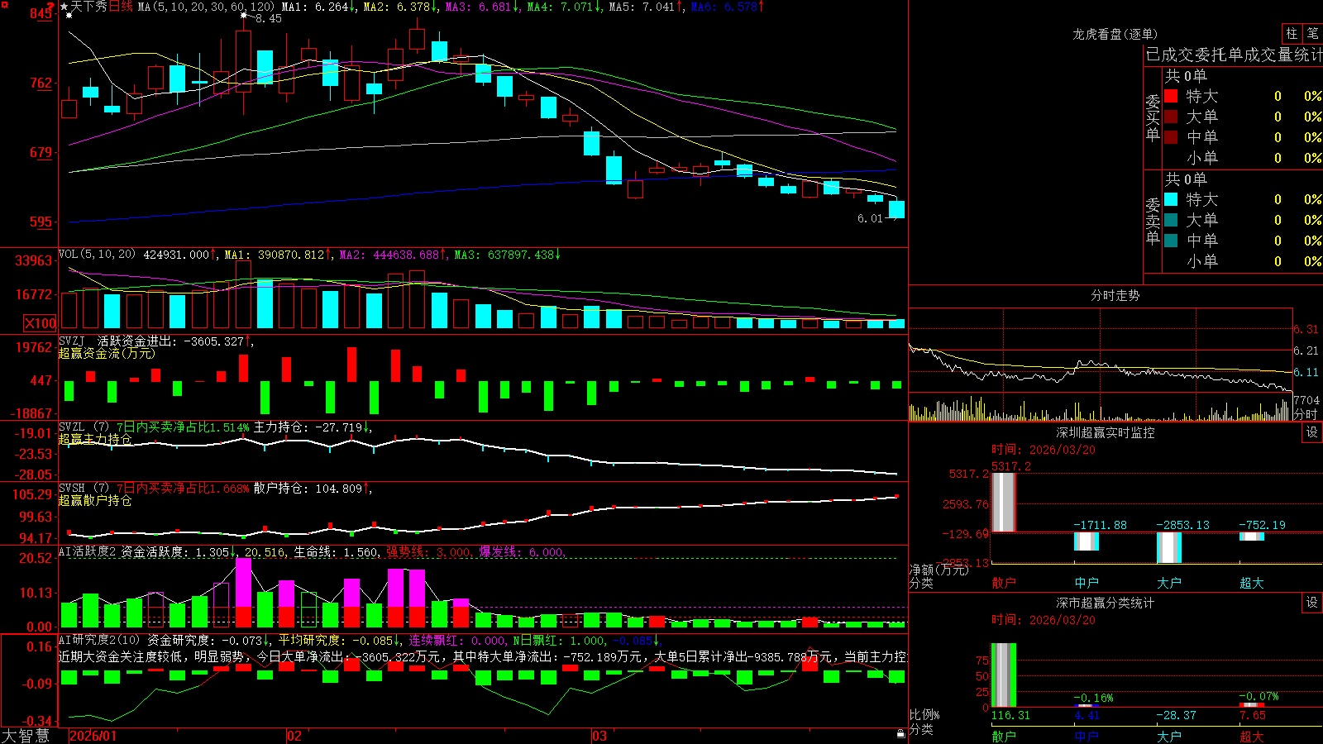Click the 超赢主力持仓 label
The width and height of the screenshot is (1323, 744).
[x=95, y=439]
